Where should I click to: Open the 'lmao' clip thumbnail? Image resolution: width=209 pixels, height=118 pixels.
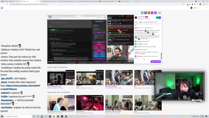pyautogui.click(x=148, y=103)
